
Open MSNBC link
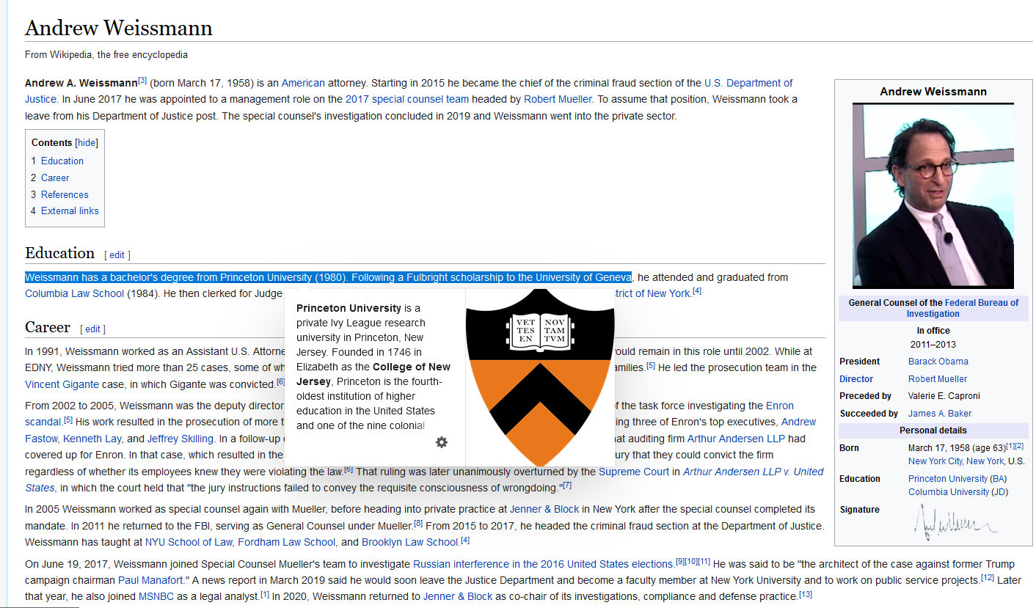click(x=156, y=596)
